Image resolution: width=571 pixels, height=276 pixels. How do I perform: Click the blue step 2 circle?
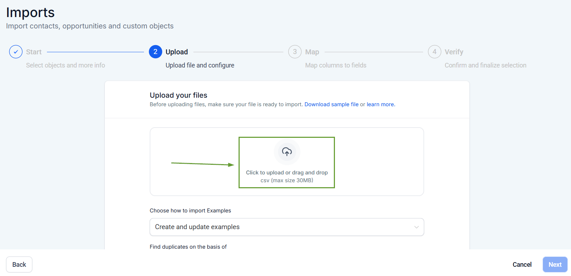point(155,52)
